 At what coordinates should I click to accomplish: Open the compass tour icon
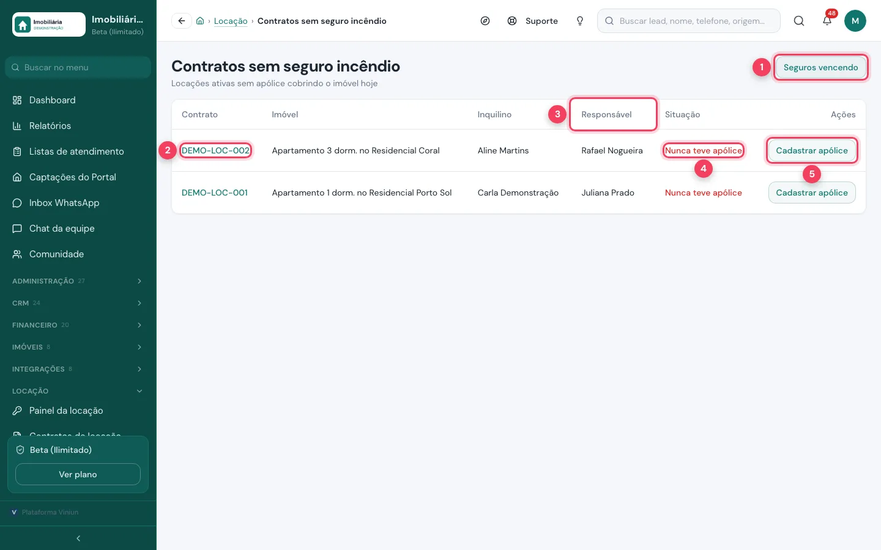pos(485,21)
